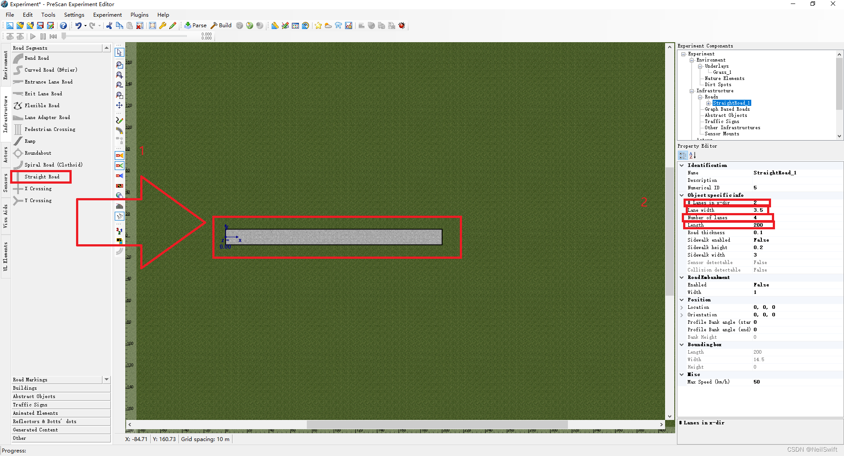Click the Copy icon in toolbar
The height and width of the screenshot is (456, 844).
[x=119, y=25]
